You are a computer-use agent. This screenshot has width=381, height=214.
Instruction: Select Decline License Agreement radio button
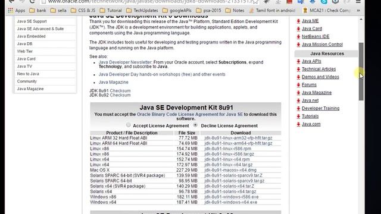pos(195,125)
